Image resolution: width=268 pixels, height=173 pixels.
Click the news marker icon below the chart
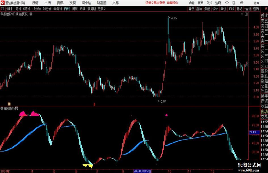(9, 104)
